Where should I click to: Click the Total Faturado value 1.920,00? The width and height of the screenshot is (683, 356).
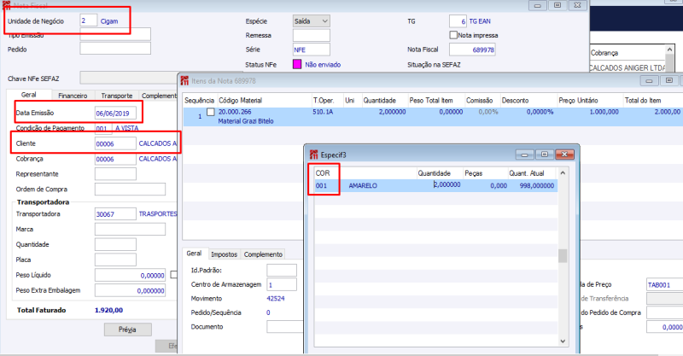point(109,310)
